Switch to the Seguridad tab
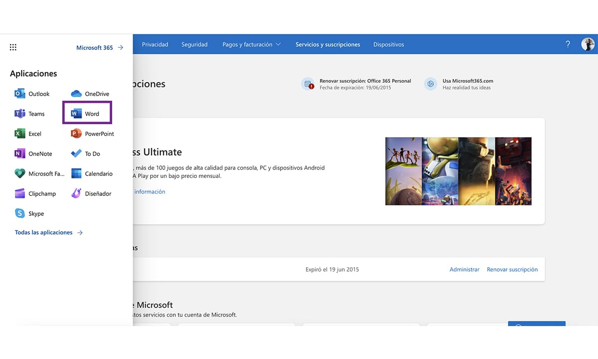Viewport: 598px width, 359px height. click(x=194, y=44)
